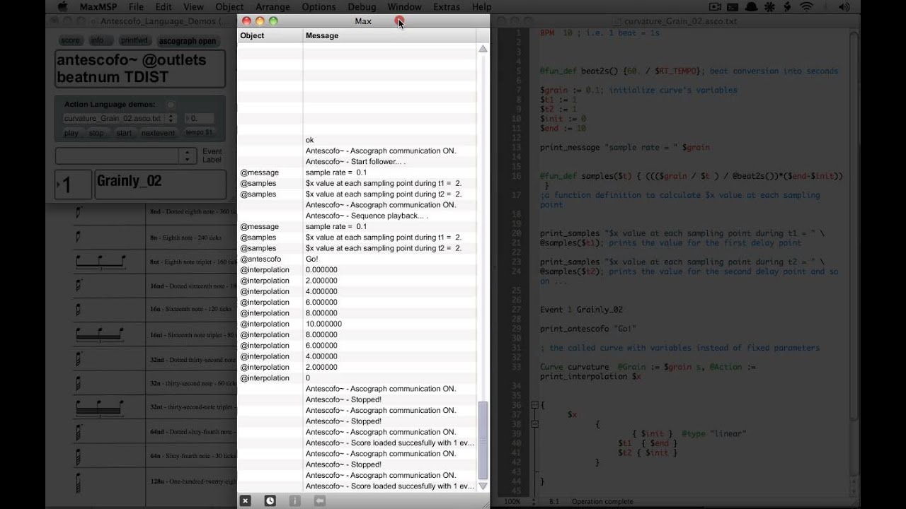
Task: Click the info icon in Max window footer
Action: (295, 501)
